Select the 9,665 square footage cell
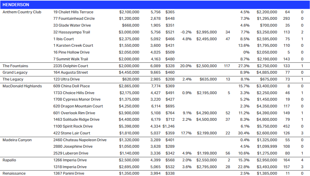The height and width of the screenshot is (176, 310). [156, 72]
